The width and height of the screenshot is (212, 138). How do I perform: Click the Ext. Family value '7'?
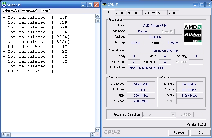[x=134, y=62]
